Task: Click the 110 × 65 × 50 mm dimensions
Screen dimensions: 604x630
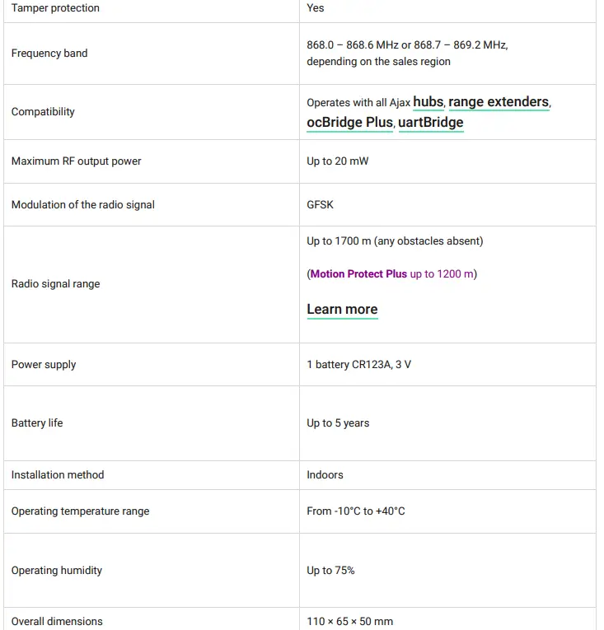Action: [x=350, y=622]
